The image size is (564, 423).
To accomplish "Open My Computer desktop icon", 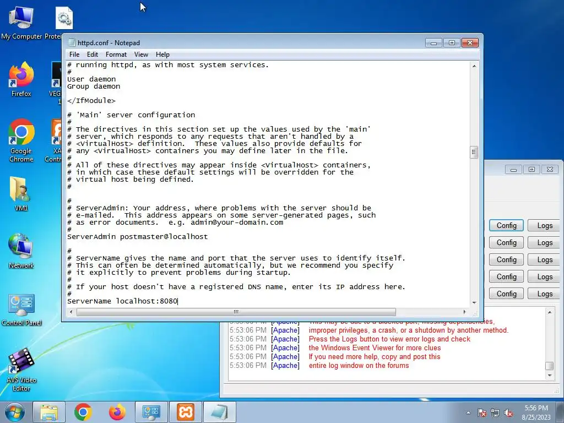I will tap(21, 23).
